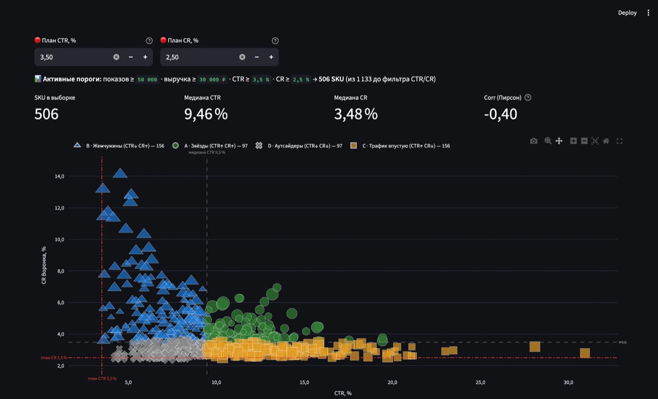Screen dimensions: 658x399
Task: Click the topmost blue triangle near CR 14
Action: (120, 173)
